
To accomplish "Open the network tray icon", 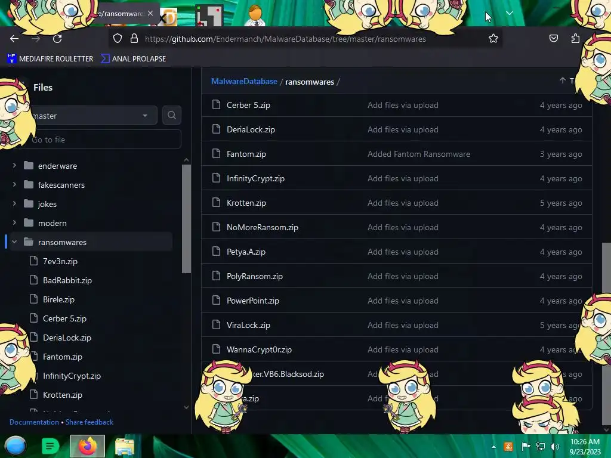I will coord(541,447).
